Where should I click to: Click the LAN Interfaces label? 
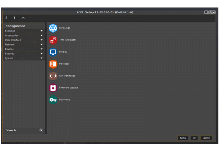click(67, 76)
